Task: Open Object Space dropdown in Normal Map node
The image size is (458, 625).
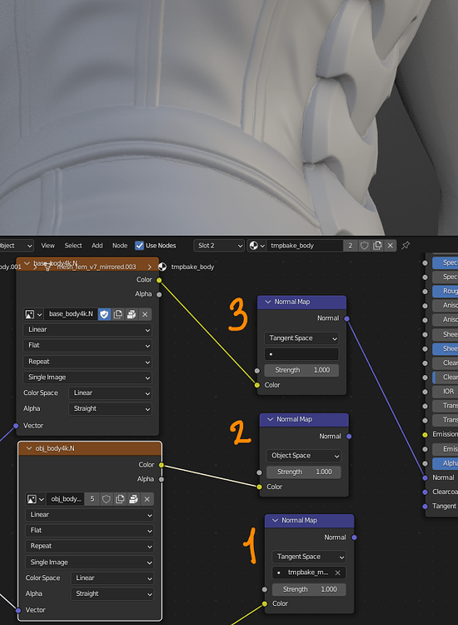Action: (303, 456)
